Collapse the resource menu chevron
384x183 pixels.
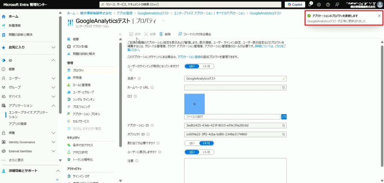pos(120,34)
